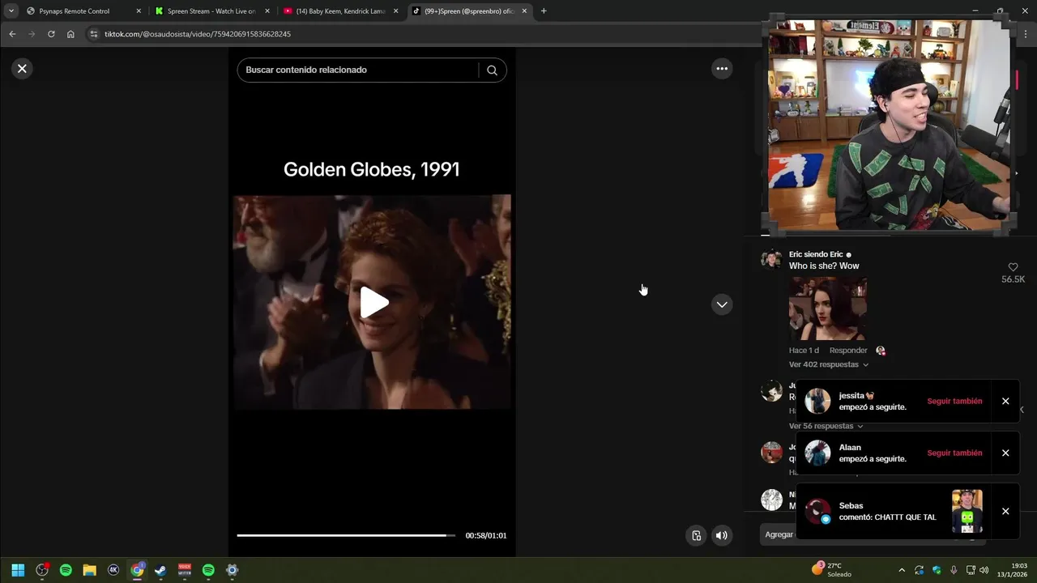The width and height of the screenshot is (1037, 583).
Task: Select the (99+) Spreen TikTok tab
Action: pos(469,11)
